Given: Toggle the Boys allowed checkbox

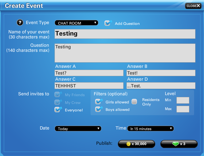Looking at the screenshot, I should (x=99, y=109).
